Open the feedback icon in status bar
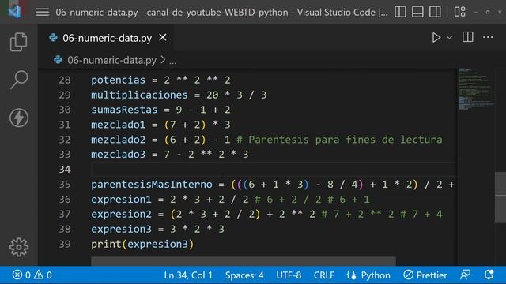This screenshot has height=284, width=506. (x=465, y=275)
